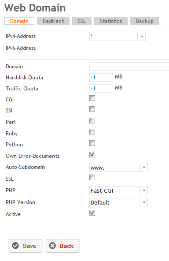Uncheck Own Error-Documents checkbox
The image size is (169, 261).
pyautogui.click(x=92, y=155)
